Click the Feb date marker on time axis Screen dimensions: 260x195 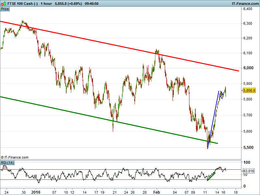pyautogui.click(x=157, y=192)
